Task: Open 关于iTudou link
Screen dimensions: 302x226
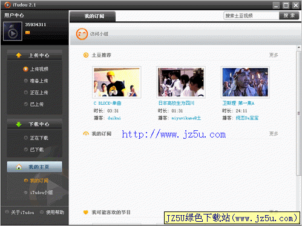Action: tap(22, 212)
